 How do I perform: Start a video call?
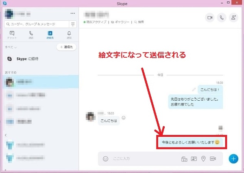[210, 17]
